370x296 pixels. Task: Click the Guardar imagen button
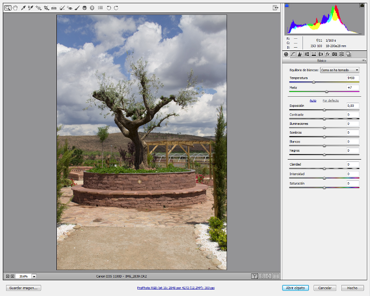[24, 288]
